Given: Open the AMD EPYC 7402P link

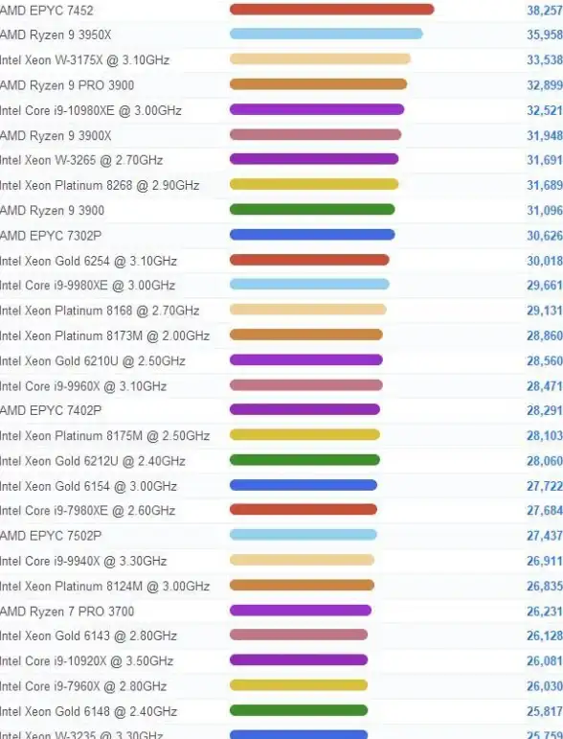Looking at the screenshot, I should point(51,410).
